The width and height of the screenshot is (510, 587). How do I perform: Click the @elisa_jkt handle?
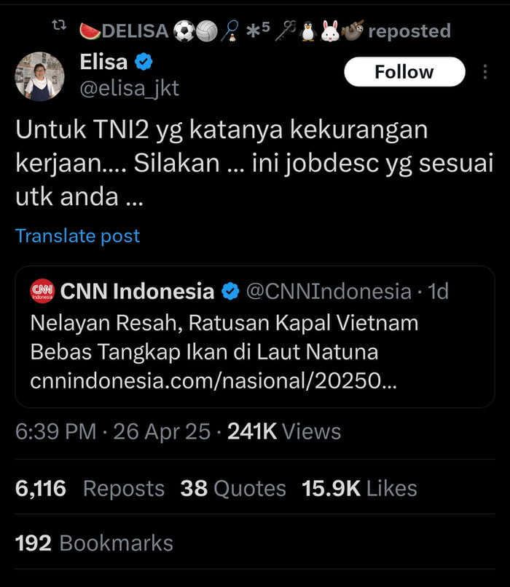[132, 88]
